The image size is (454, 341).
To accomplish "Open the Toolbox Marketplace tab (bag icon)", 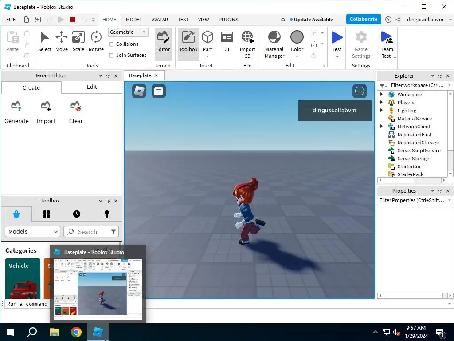I will (x=16, y=214).
